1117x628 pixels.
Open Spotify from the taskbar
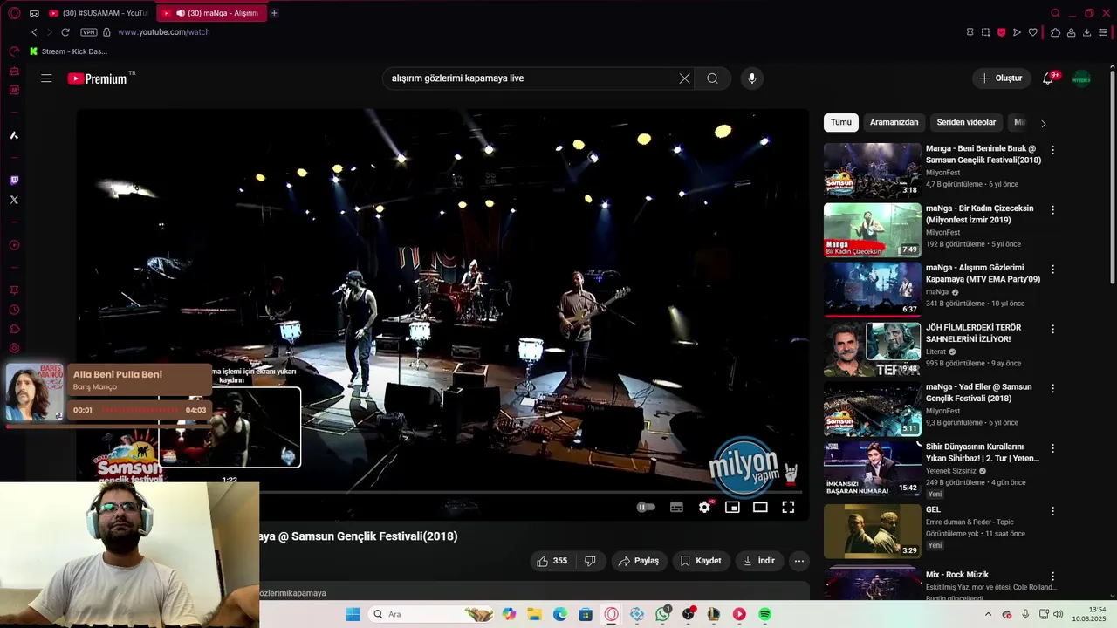(764, 614)
